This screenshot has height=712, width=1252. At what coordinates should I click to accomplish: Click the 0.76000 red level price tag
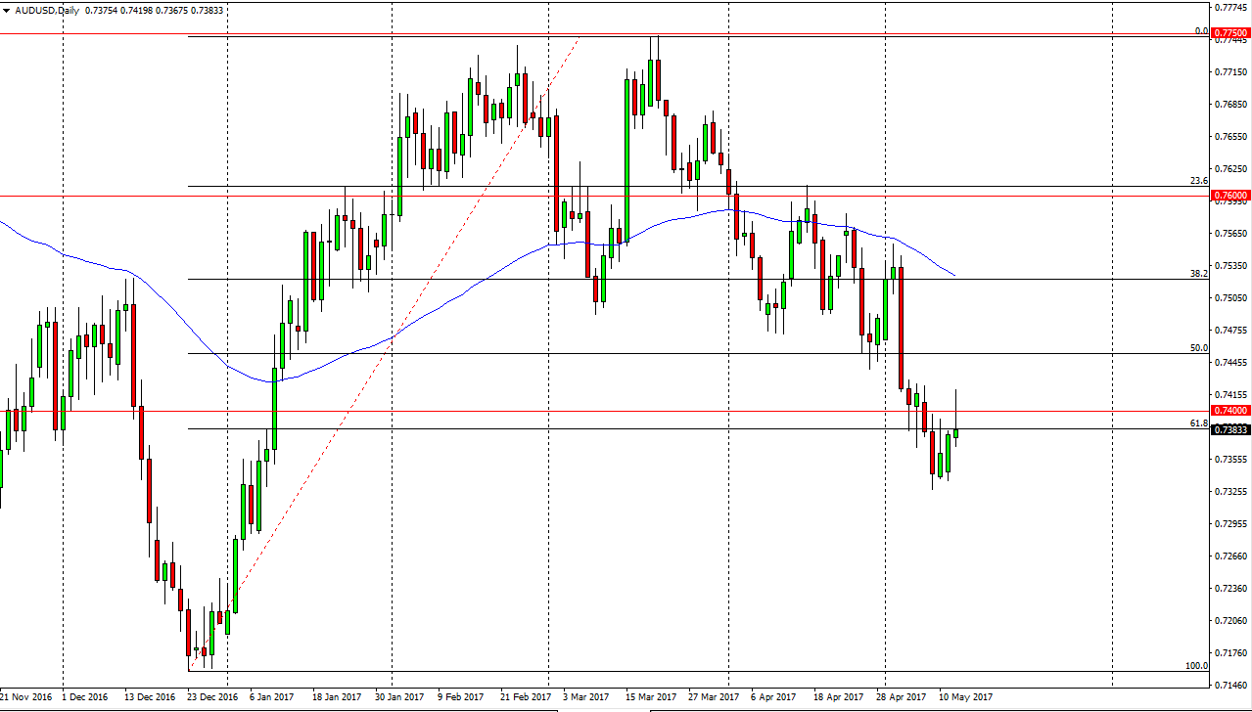[x=1230, y=196]
